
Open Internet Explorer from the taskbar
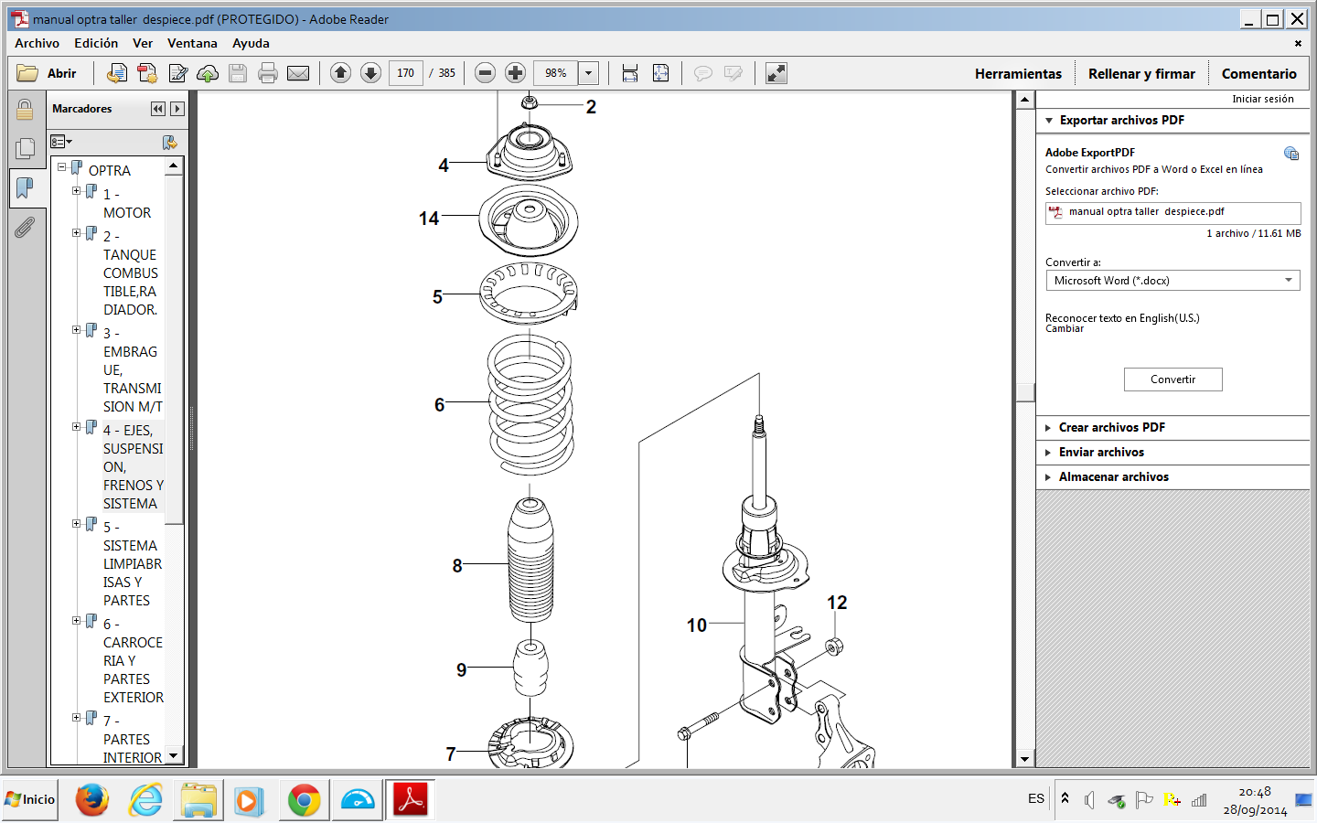[x=145, y=800]
